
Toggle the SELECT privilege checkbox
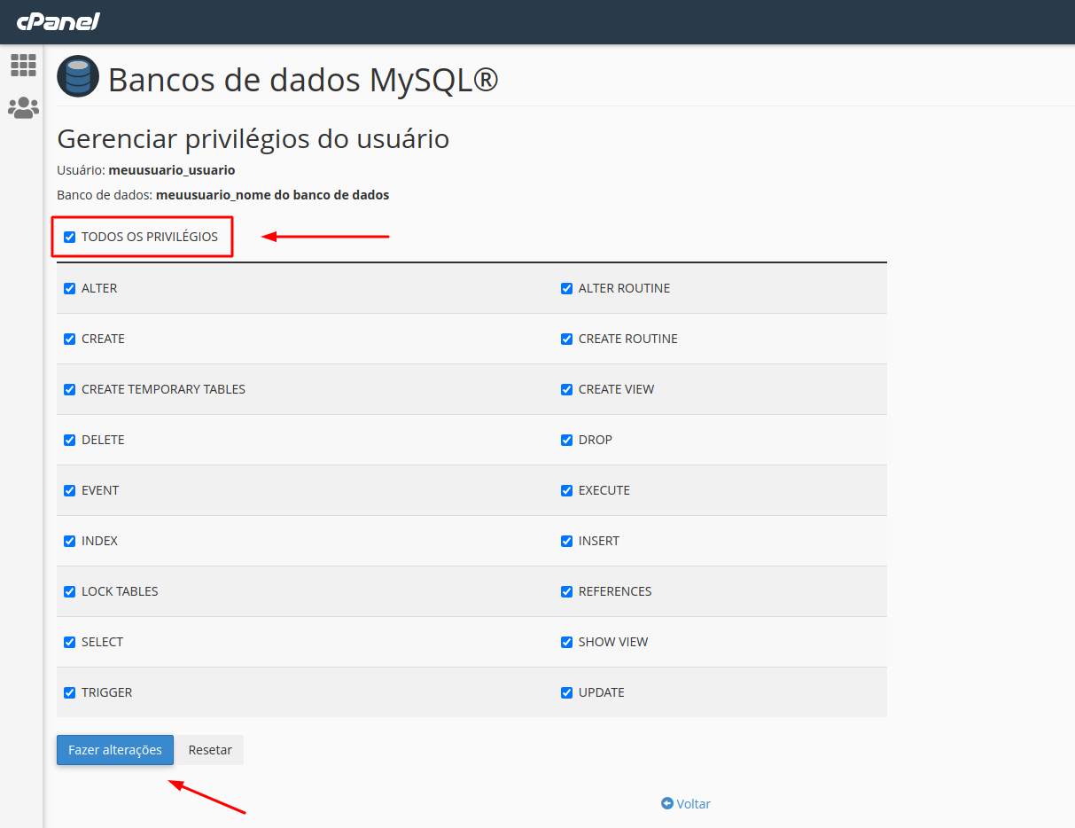(x=70, y=642)
